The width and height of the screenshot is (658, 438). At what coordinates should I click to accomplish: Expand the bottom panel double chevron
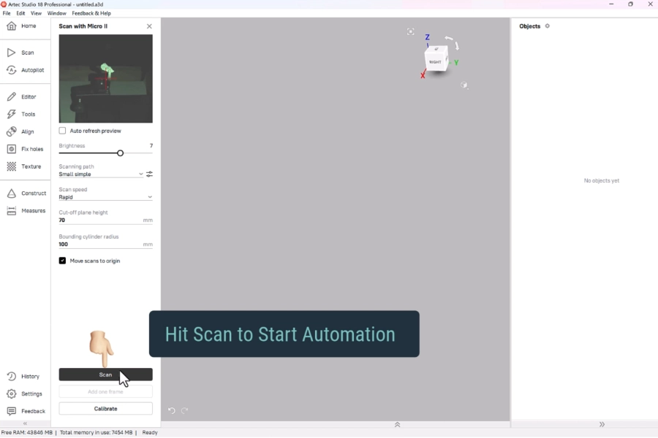click(397, 424)
